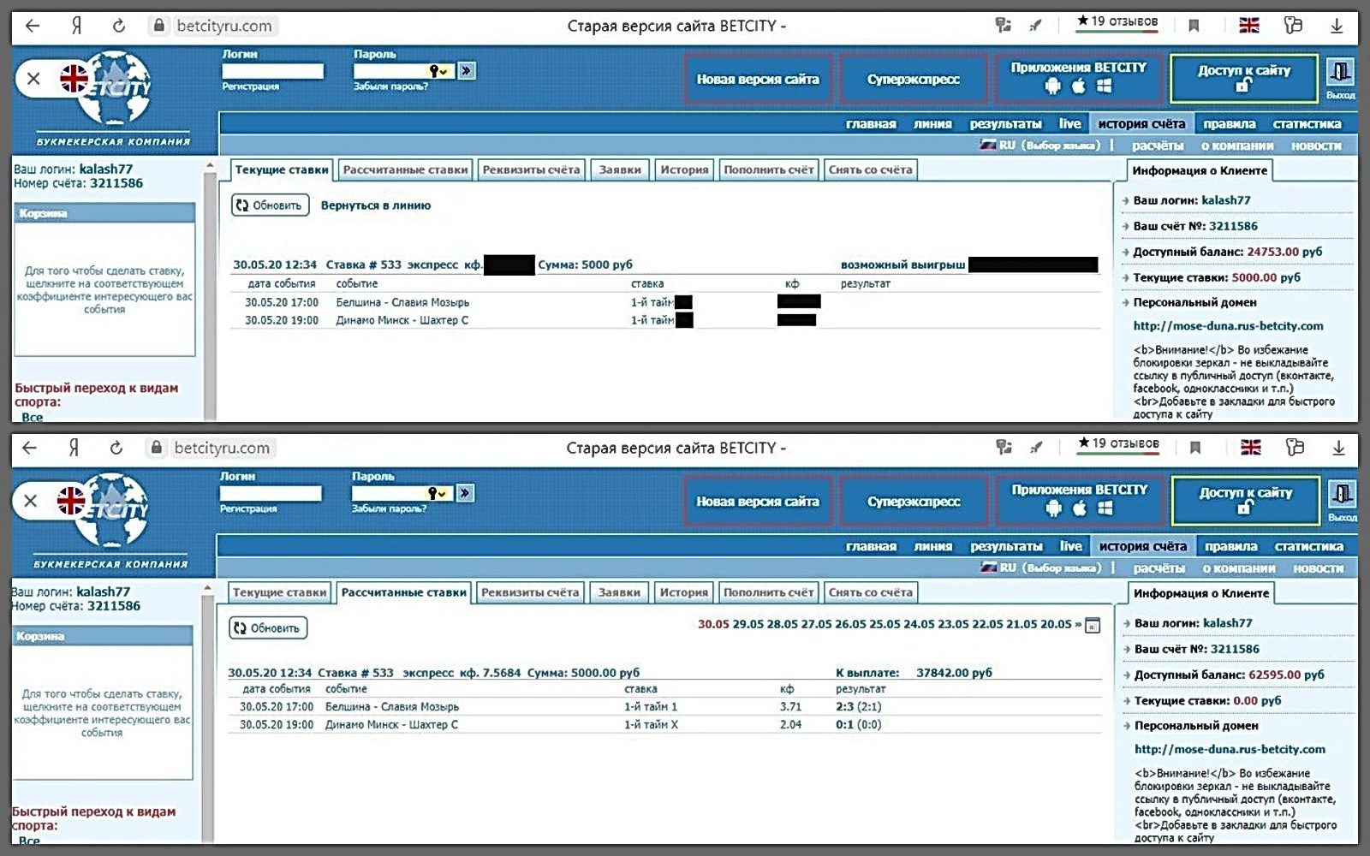Click login arrow button next to top Пароль field
The width and height of the screenshot is (1370, 856).
coord(467,71)
